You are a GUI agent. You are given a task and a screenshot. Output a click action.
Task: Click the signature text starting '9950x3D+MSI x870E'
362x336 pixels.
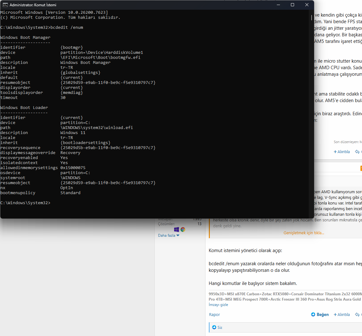(285, 297)
